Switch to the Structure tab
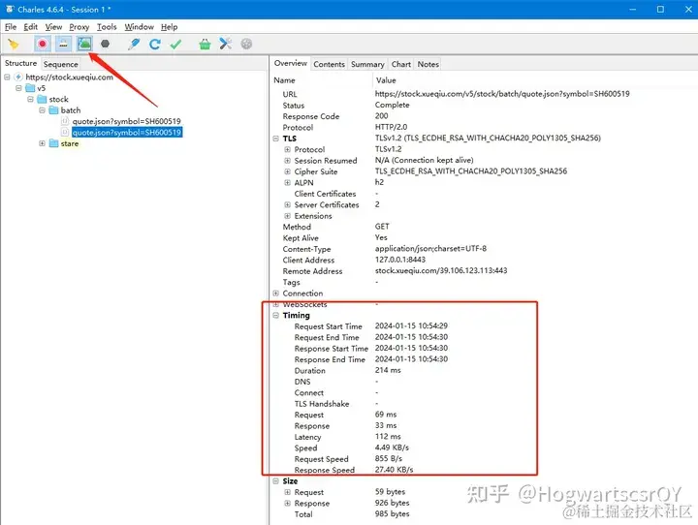This screenshot has width=698, height=525. click(x=20, y=63)
